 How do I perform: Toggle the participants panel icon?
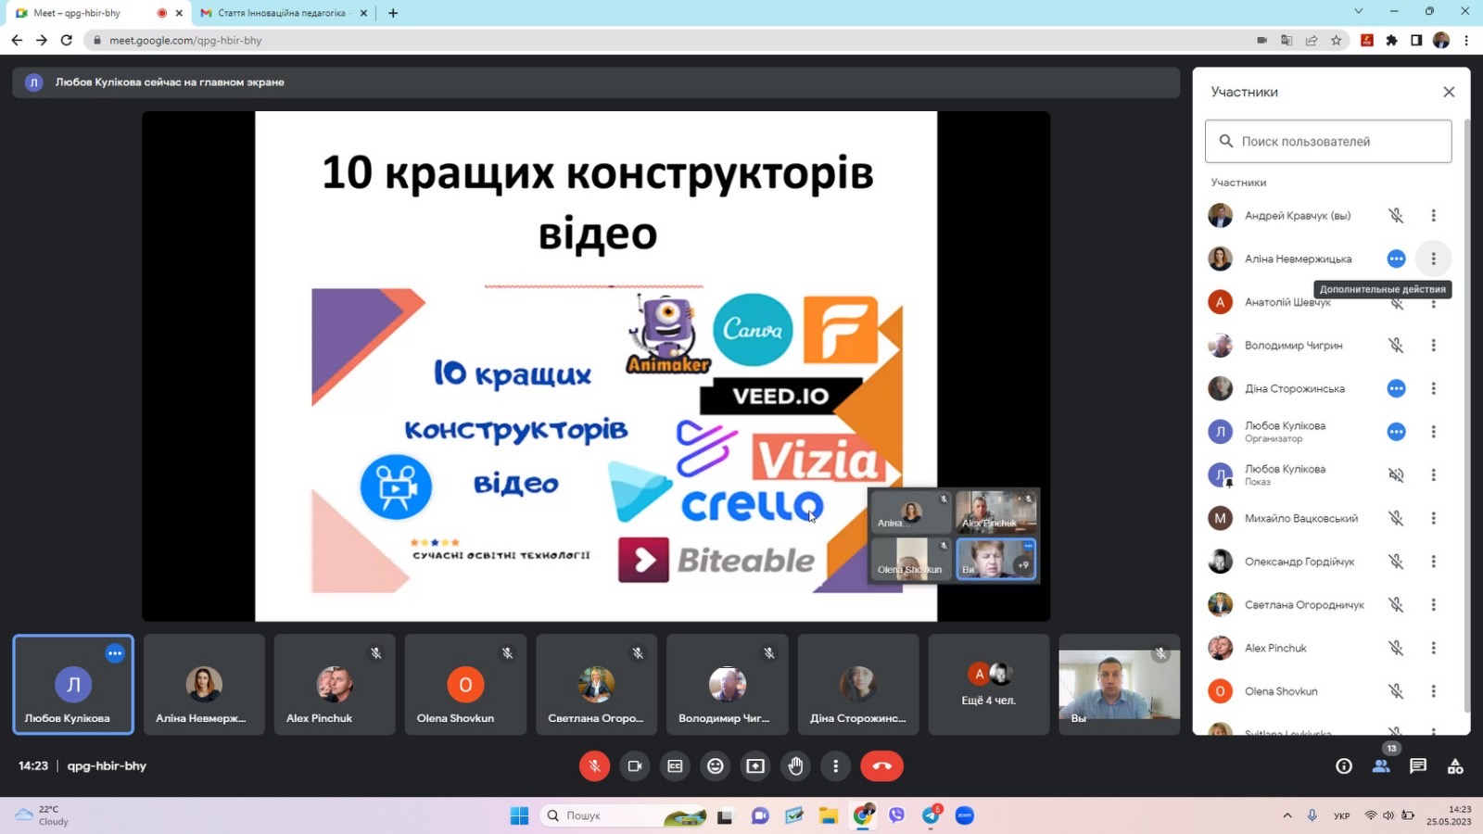[x=1381, y=766]
